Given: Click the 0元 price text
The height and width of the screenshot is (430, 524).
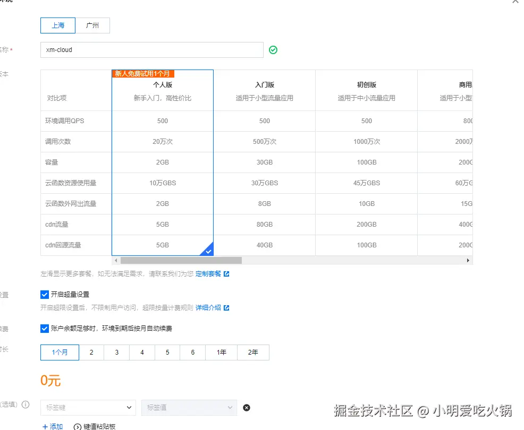Looking at the screenshot, I should click(50, 381).
